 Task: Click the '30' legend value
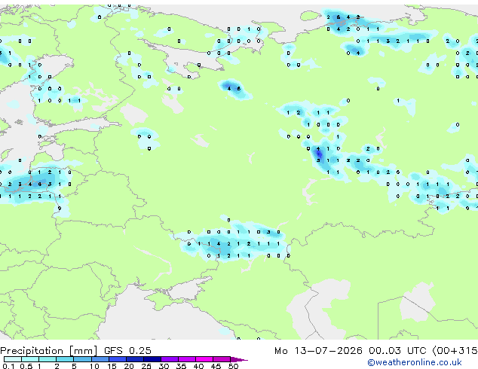(164, 366)
